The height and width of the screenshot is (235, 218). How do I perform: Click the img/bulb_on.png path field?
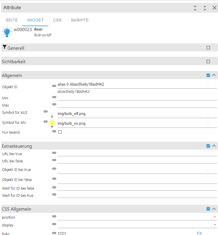coord(131,124)
